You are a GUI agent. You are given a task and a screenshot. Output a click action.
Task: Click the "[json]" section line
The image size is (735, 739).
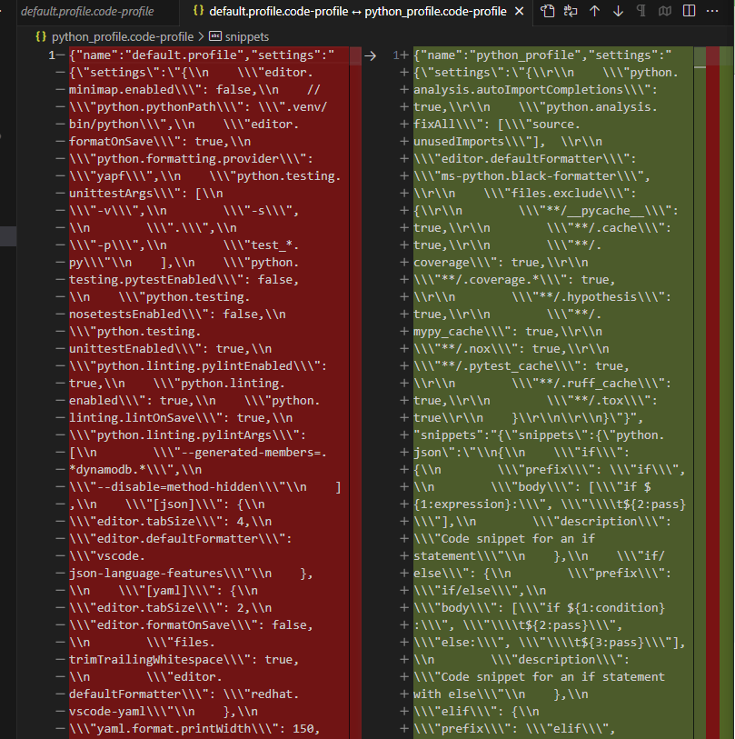167,504
